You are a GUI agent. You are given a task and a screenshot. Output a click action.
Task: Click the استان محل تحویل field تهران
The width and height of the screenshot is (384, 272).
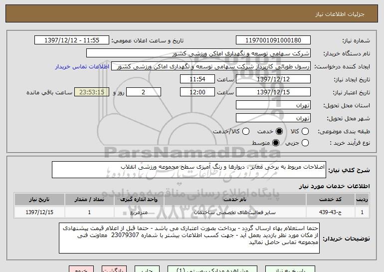[273, 105]
